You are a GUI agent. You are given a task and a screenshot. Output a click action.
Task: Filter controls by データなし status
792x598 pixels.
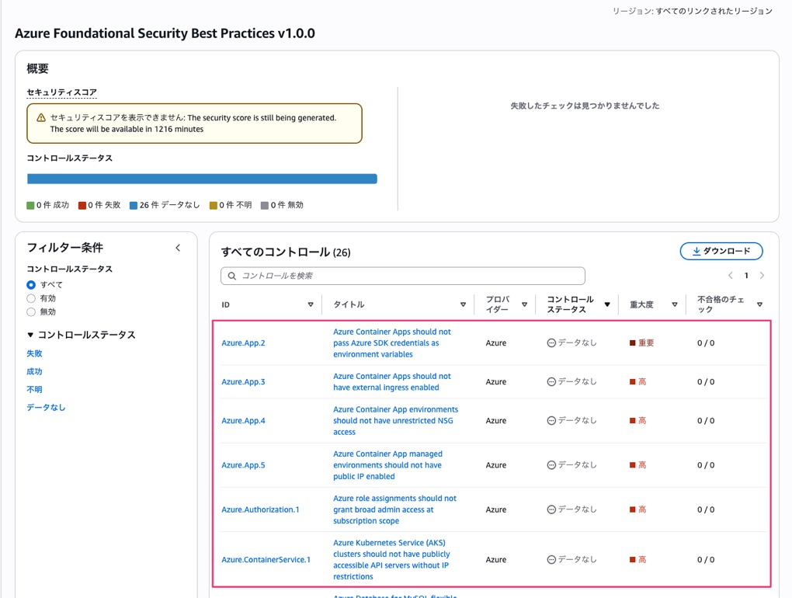point(46,408)
